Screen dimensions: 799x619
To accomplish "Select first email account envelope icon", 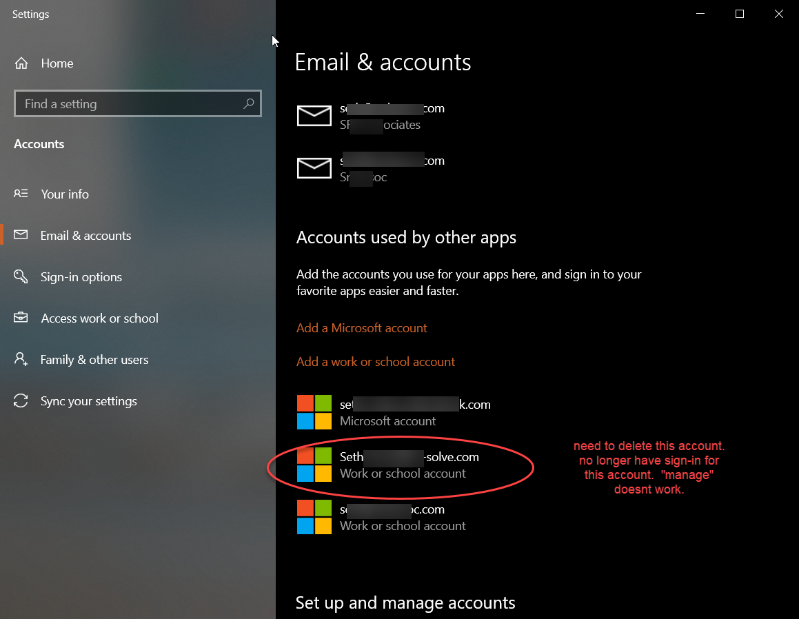I will point(314,116).
